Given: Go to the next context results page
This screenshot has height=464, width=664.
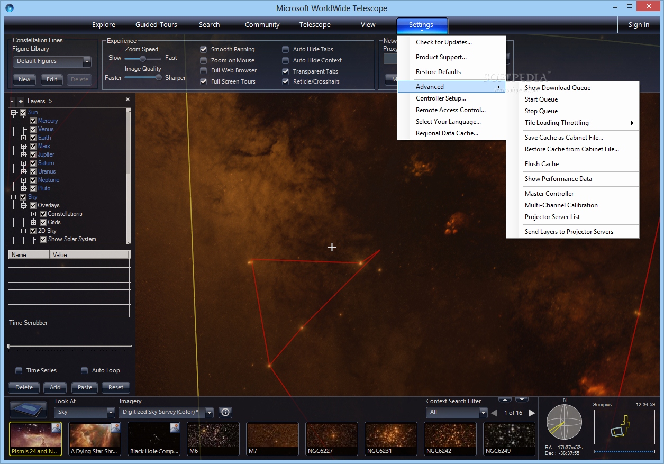Looking at the screenshot, I should pyautogui.click(x=532, y=413).
